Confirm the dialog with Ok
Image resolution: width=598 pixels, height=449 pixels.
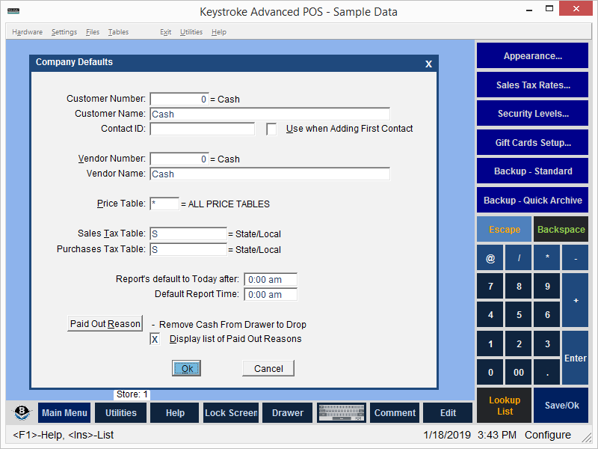tap(187, 368)
